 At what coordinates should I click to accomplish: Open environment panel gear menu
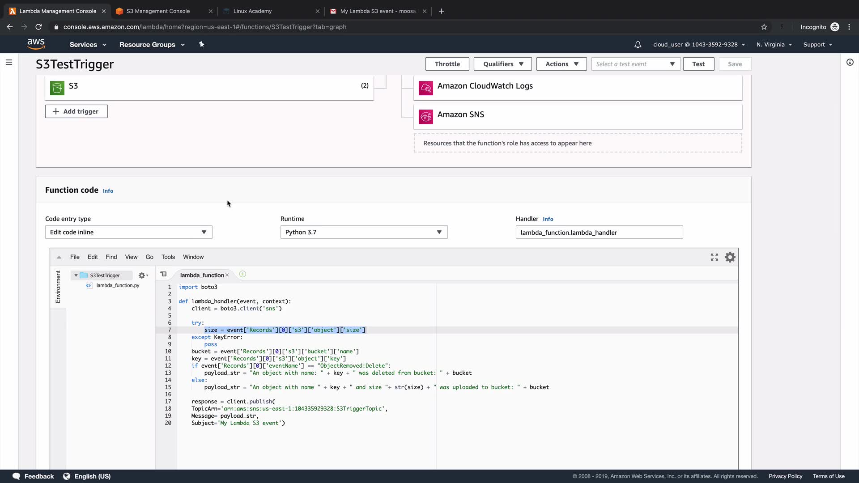tap(143, 275)
